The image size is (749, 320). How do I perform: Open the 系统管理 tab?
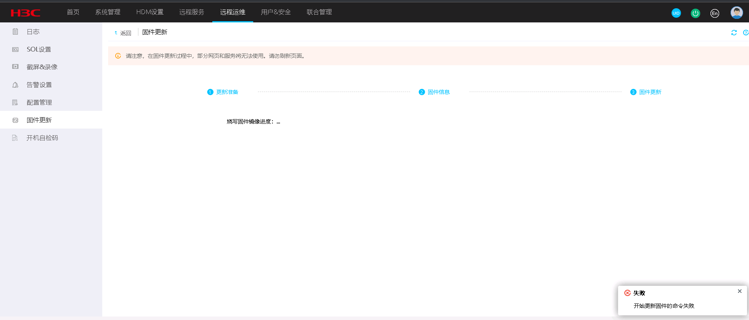pyautogui.click(x=108, y=12)
